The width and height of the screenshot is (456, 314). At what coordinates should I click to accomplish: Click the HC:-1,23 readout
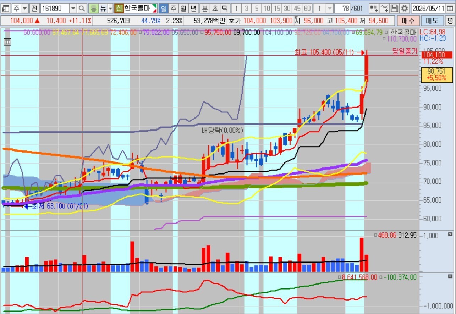click(x=433, y=38)
